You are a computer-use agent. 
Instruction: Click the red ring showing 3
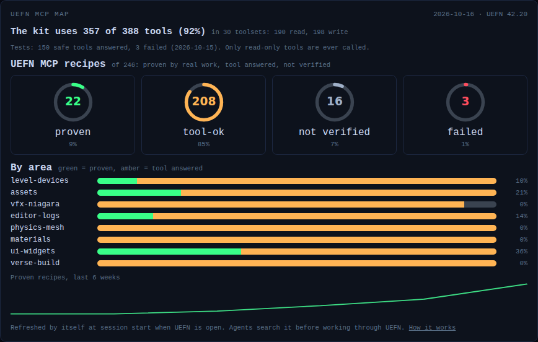[465, 102]
